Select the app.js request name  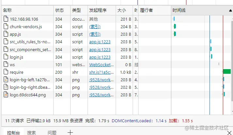(x=15, y=34)
